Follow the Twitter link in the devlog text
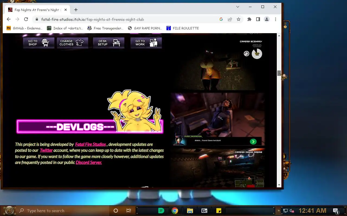 click(46, 150)
